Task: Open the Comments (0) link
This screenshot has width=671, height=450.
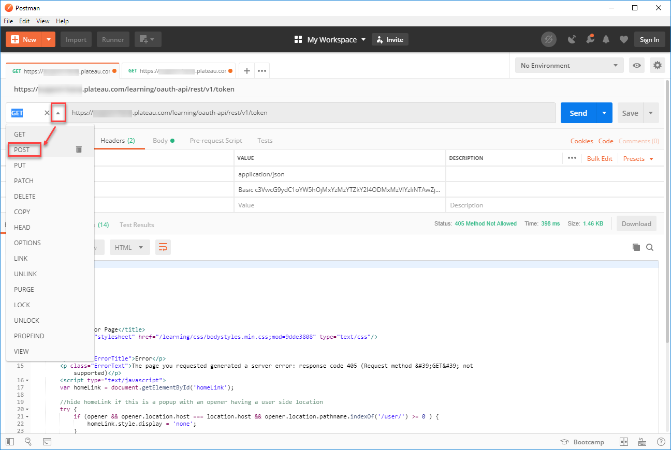Action: (x=639, y=141)
